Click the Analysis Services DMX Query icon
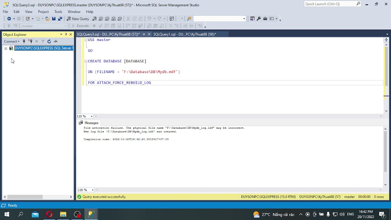The image size is (391, 220). [107, 19]
